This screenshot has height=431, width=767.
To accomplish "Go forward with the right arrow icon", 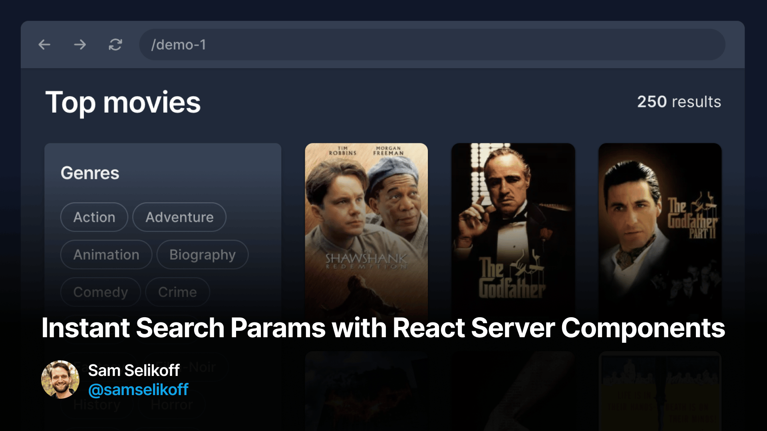I will click(80, 45).
